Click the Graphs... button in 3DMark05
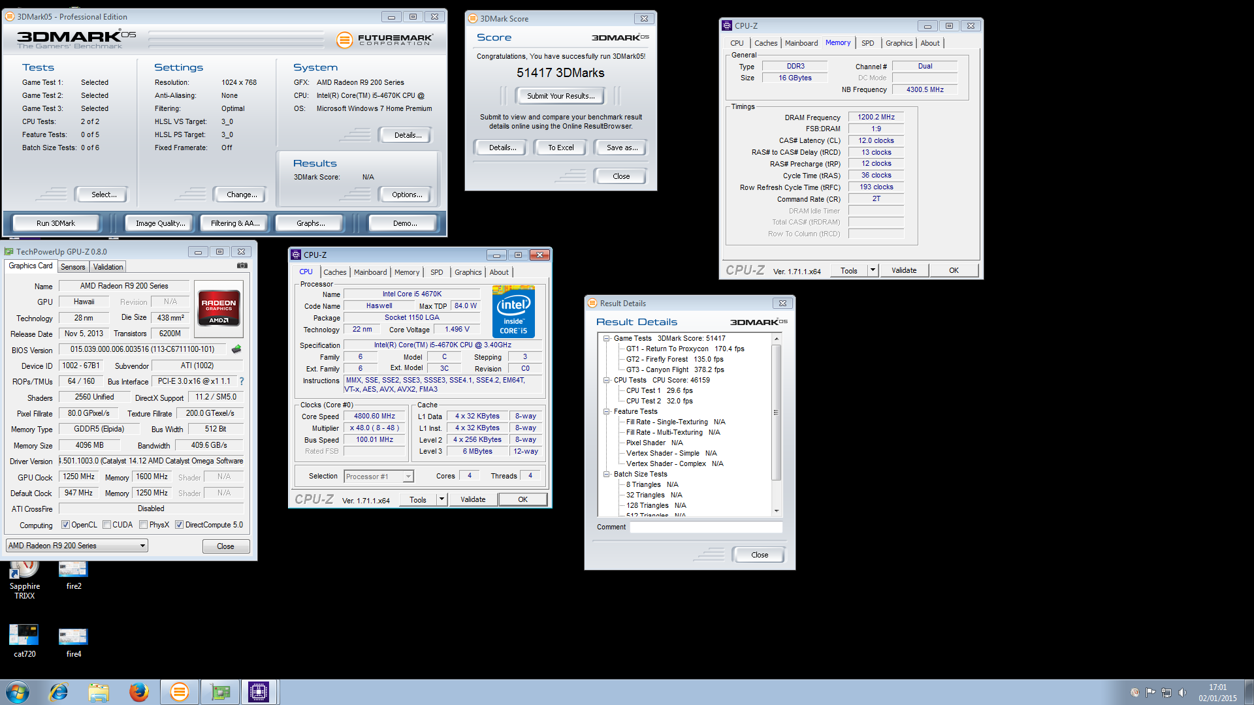This screenshot has width=1254, height=705. click(310, 223)
